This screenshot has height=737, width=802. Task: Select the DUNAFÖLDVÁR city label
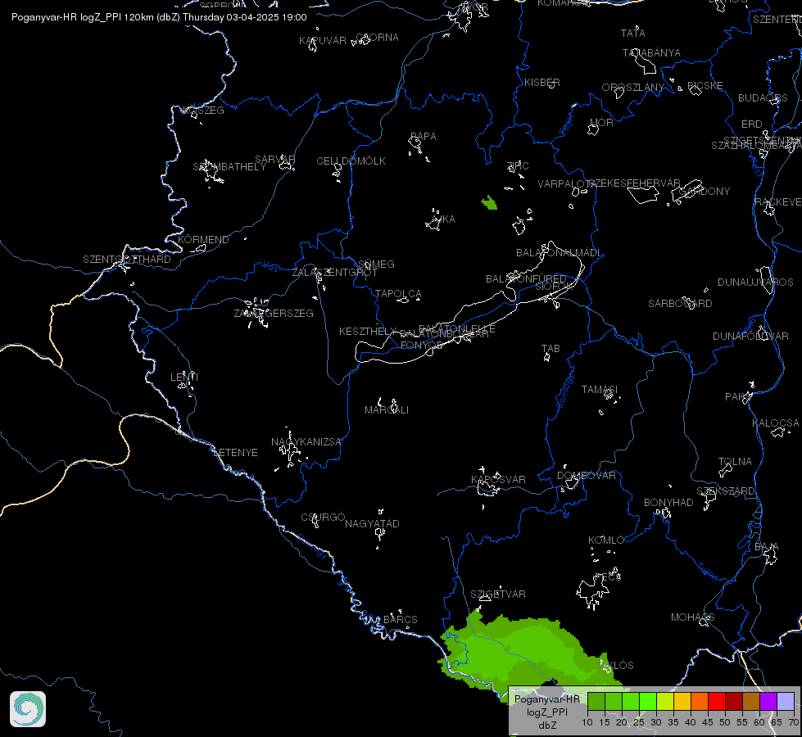click(x=750, y=336)
